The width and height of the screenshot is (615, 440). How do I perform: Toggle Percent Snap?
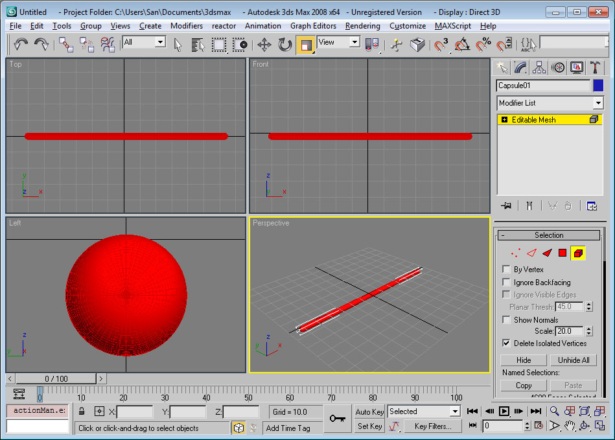pyautogui.click(x=483, y=44)
